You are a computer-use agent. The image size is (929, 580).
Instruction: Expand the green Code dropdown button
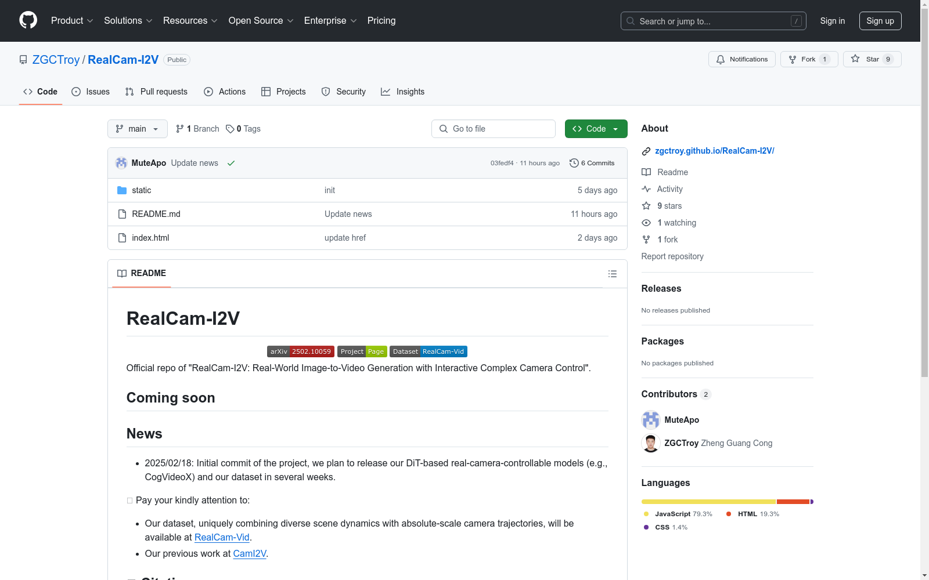coord(596,129)
